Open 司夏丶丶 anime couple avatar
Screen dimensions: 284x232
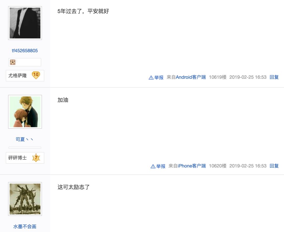[25, 112]
